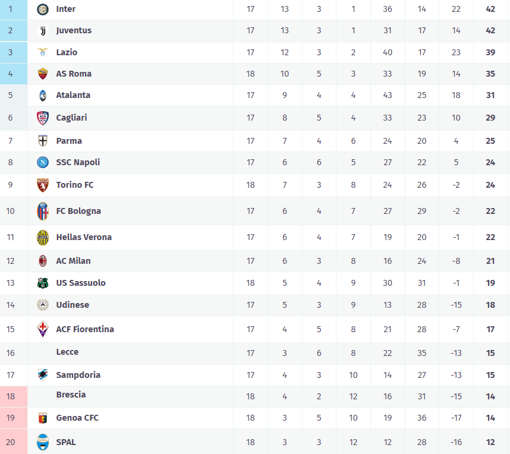Click the Inter club crest icon
The height and width of the screenshot is (454, 510).
(x=42, y=10)
